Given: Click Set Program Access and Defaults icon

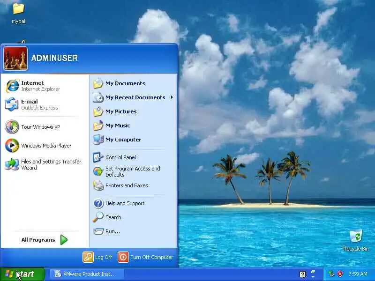Looking at the screenshot, I should [98, 171].
